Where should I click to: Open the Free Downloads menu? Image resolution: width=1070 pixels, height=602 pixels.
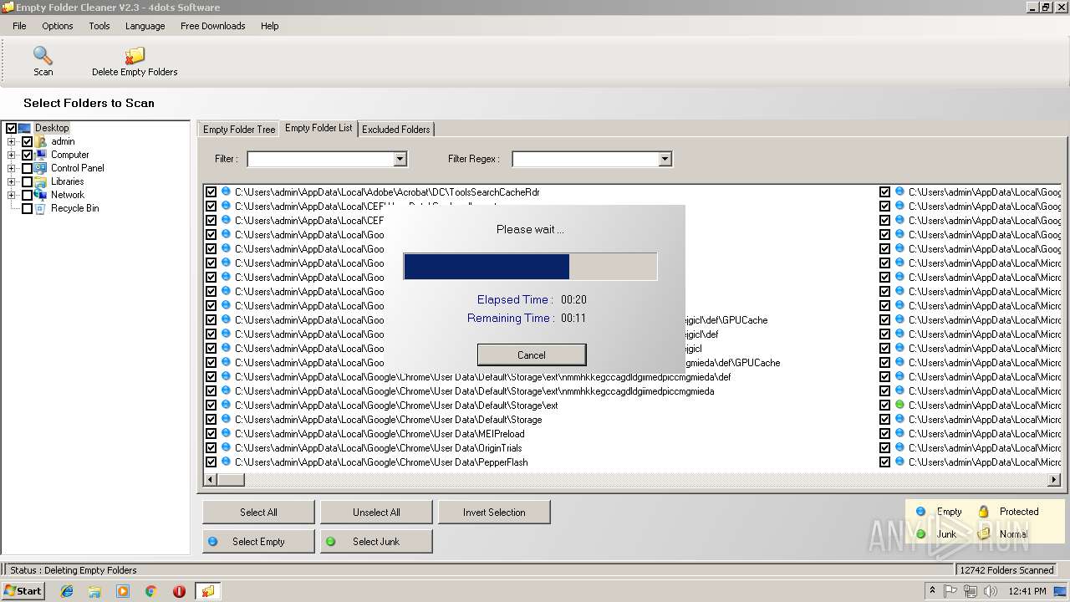point(213,26)
